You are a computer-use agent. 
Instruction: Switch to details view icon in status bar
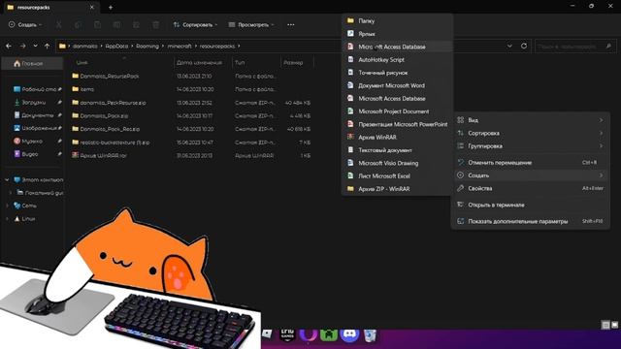605,325
